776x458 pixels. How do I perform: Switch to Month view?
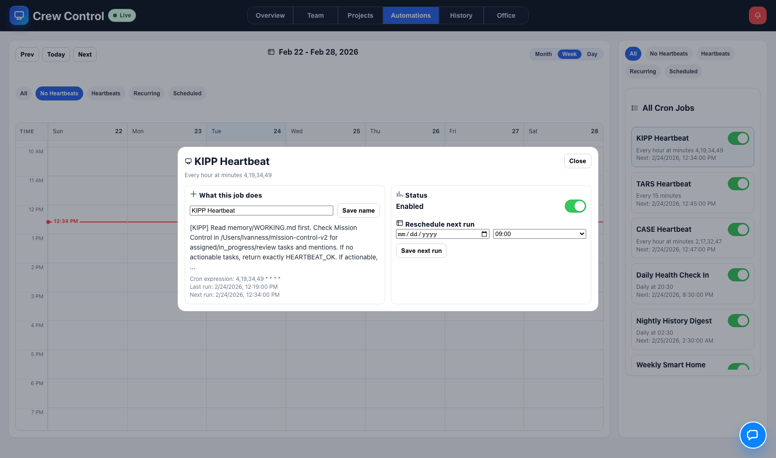543,54
